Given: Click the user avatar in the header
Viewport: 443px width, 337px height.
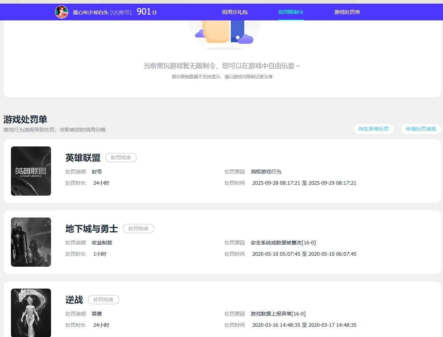Looking at the screenshot, I should click(62, 12).
